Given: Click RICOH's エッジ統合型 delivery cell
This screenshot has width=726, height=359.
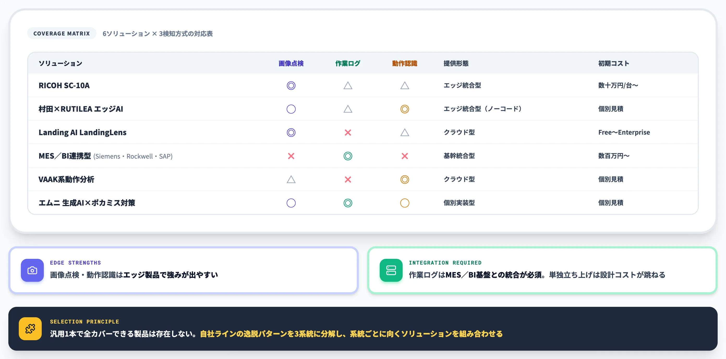Looking at the screenshot, I should (x=462, y=85).
